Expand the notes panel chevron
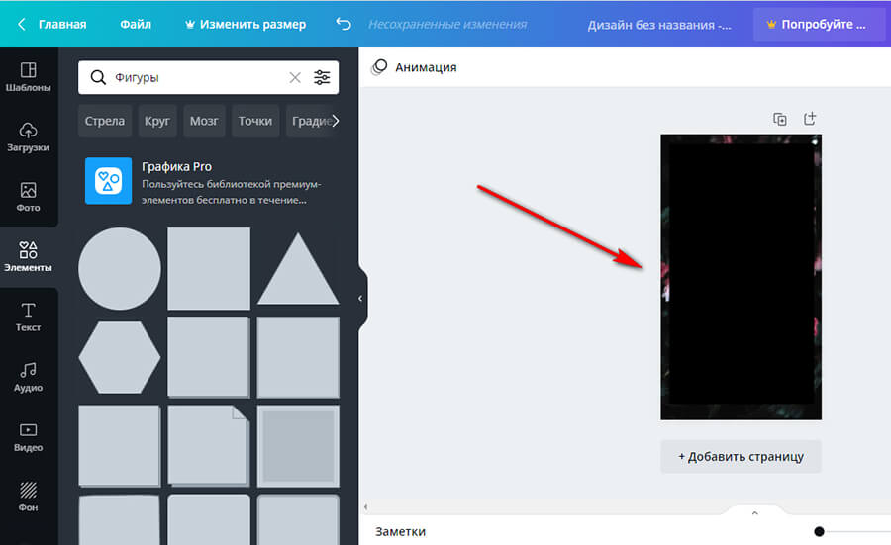891x545 pixels. click(754, 513)
